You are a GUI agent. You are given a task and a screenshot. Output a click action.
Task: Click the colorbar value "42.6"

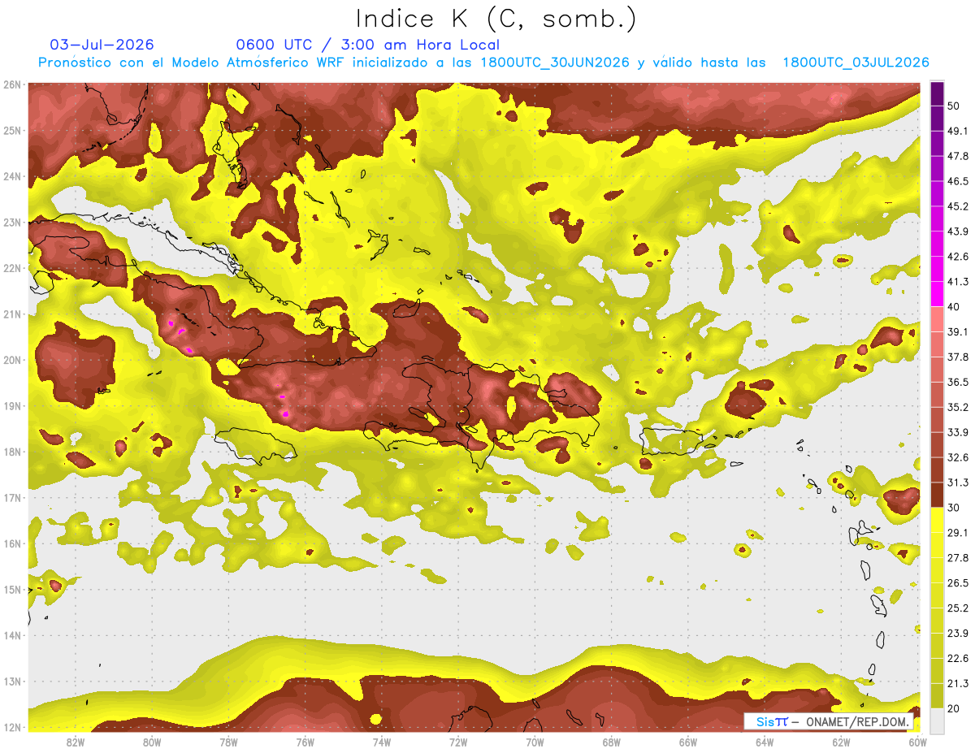(x=959, y=257)
